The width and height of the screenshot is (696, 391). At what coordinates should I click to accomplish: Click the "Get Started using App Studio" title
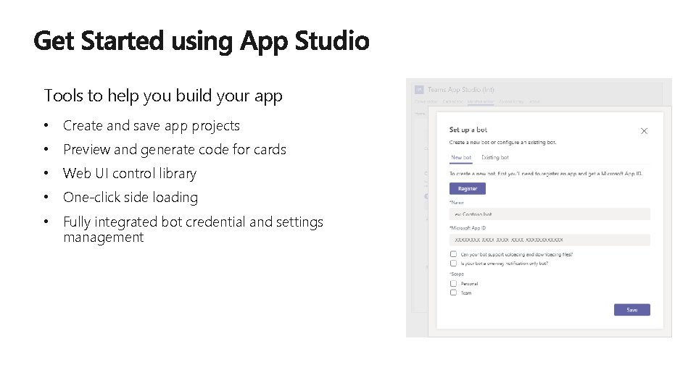tap(201, 41)
